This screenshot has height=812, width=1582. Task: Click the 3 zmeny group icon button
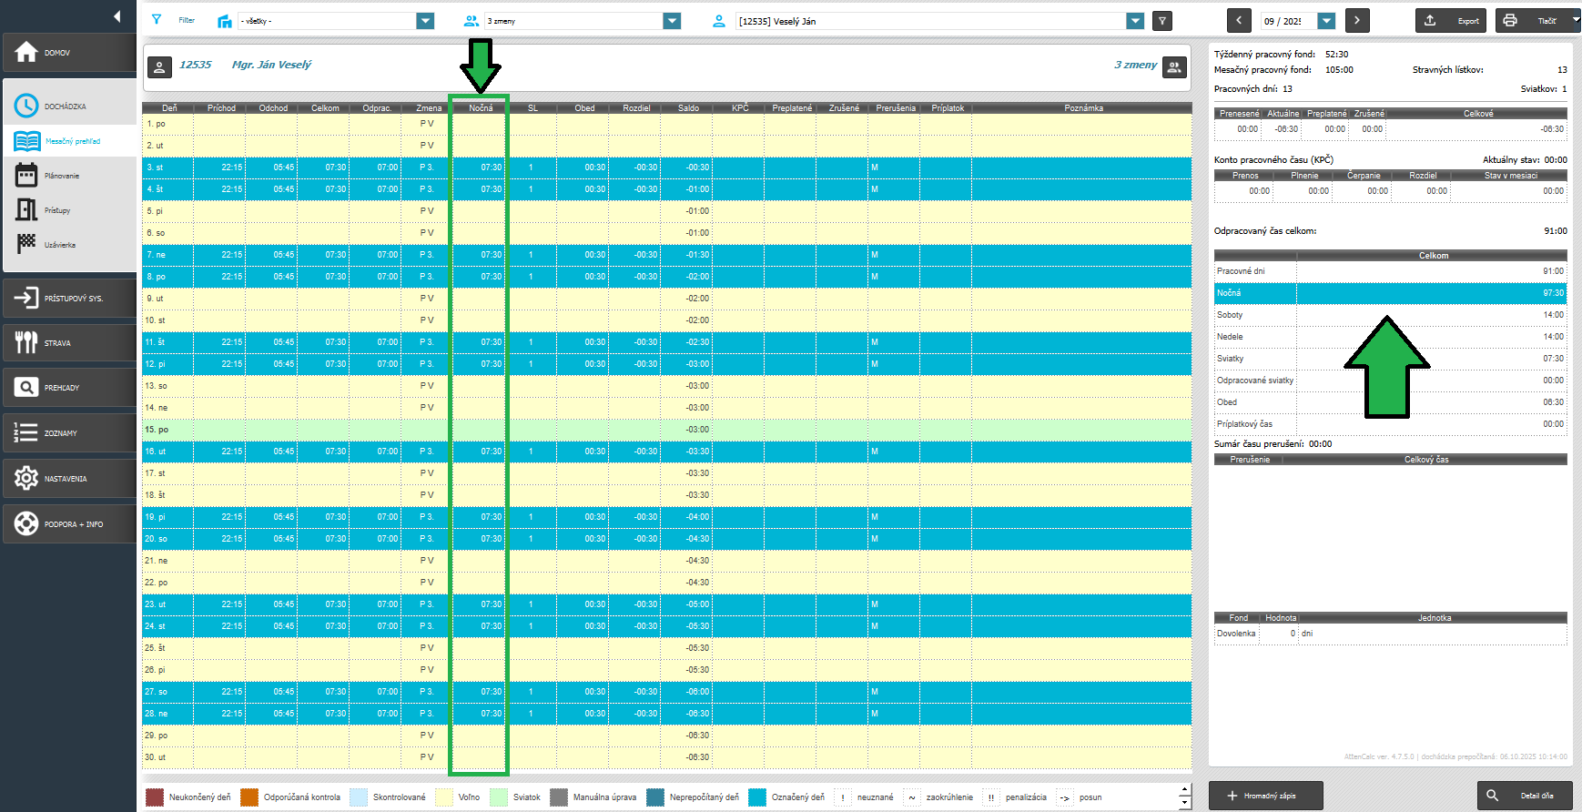pos(1174,66)
